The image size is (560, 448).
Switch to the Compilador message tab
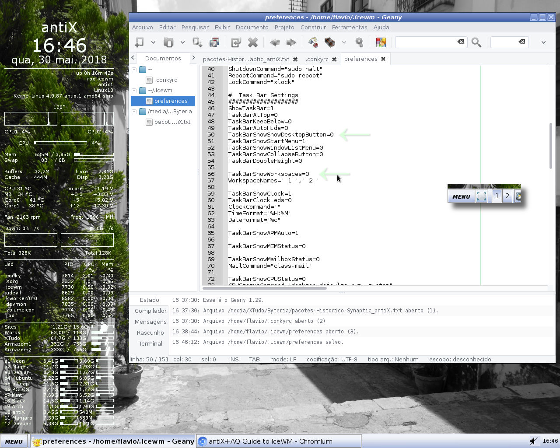tap(150, 311)
